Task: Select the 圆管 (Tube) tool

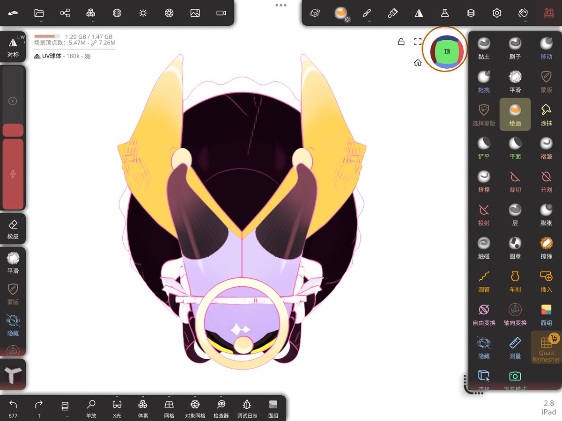Action: 484,280
